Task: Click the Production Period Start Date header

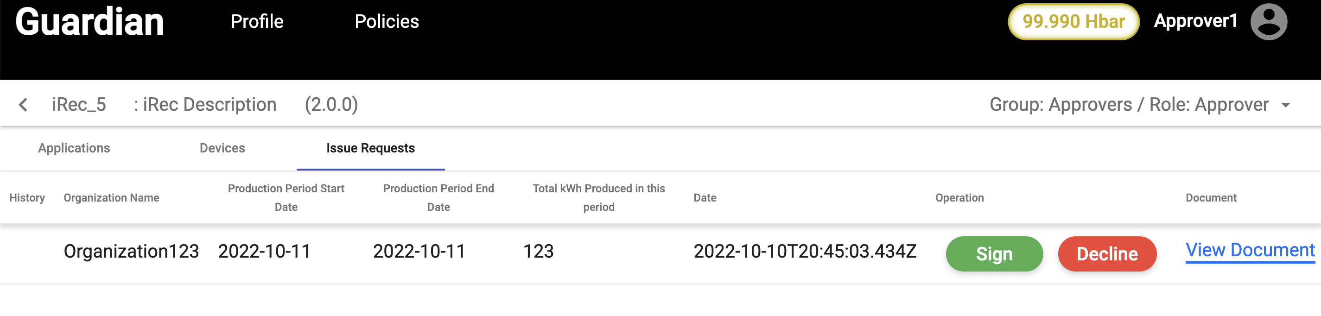Action: pyautogui.click(x=286, y=197)
